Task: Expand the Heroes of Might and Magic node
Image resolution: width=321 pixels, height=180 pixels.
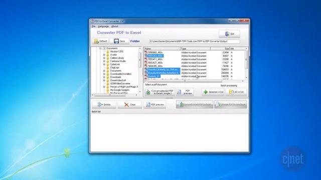Action: pos(104,86)
